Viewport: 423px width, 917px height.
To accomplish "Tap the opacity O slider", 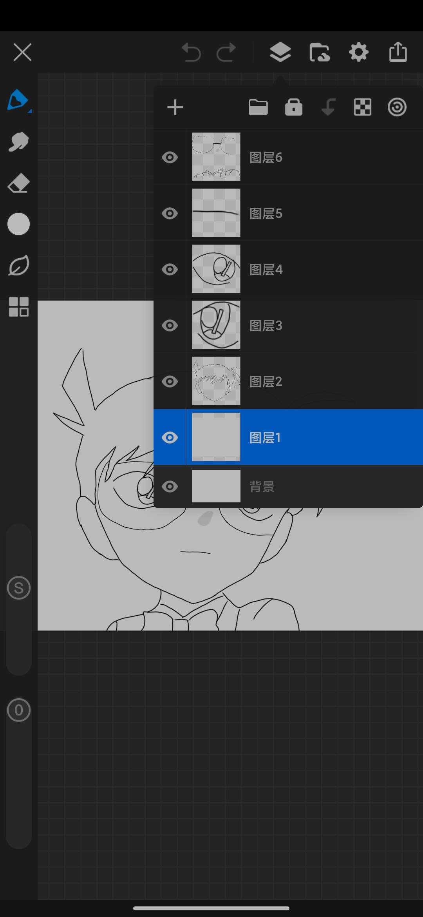I will [19, 710].
